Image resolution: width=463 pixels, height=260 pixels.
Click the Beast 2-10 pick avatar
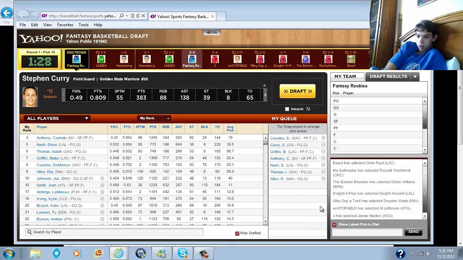[x=351, y=58]
